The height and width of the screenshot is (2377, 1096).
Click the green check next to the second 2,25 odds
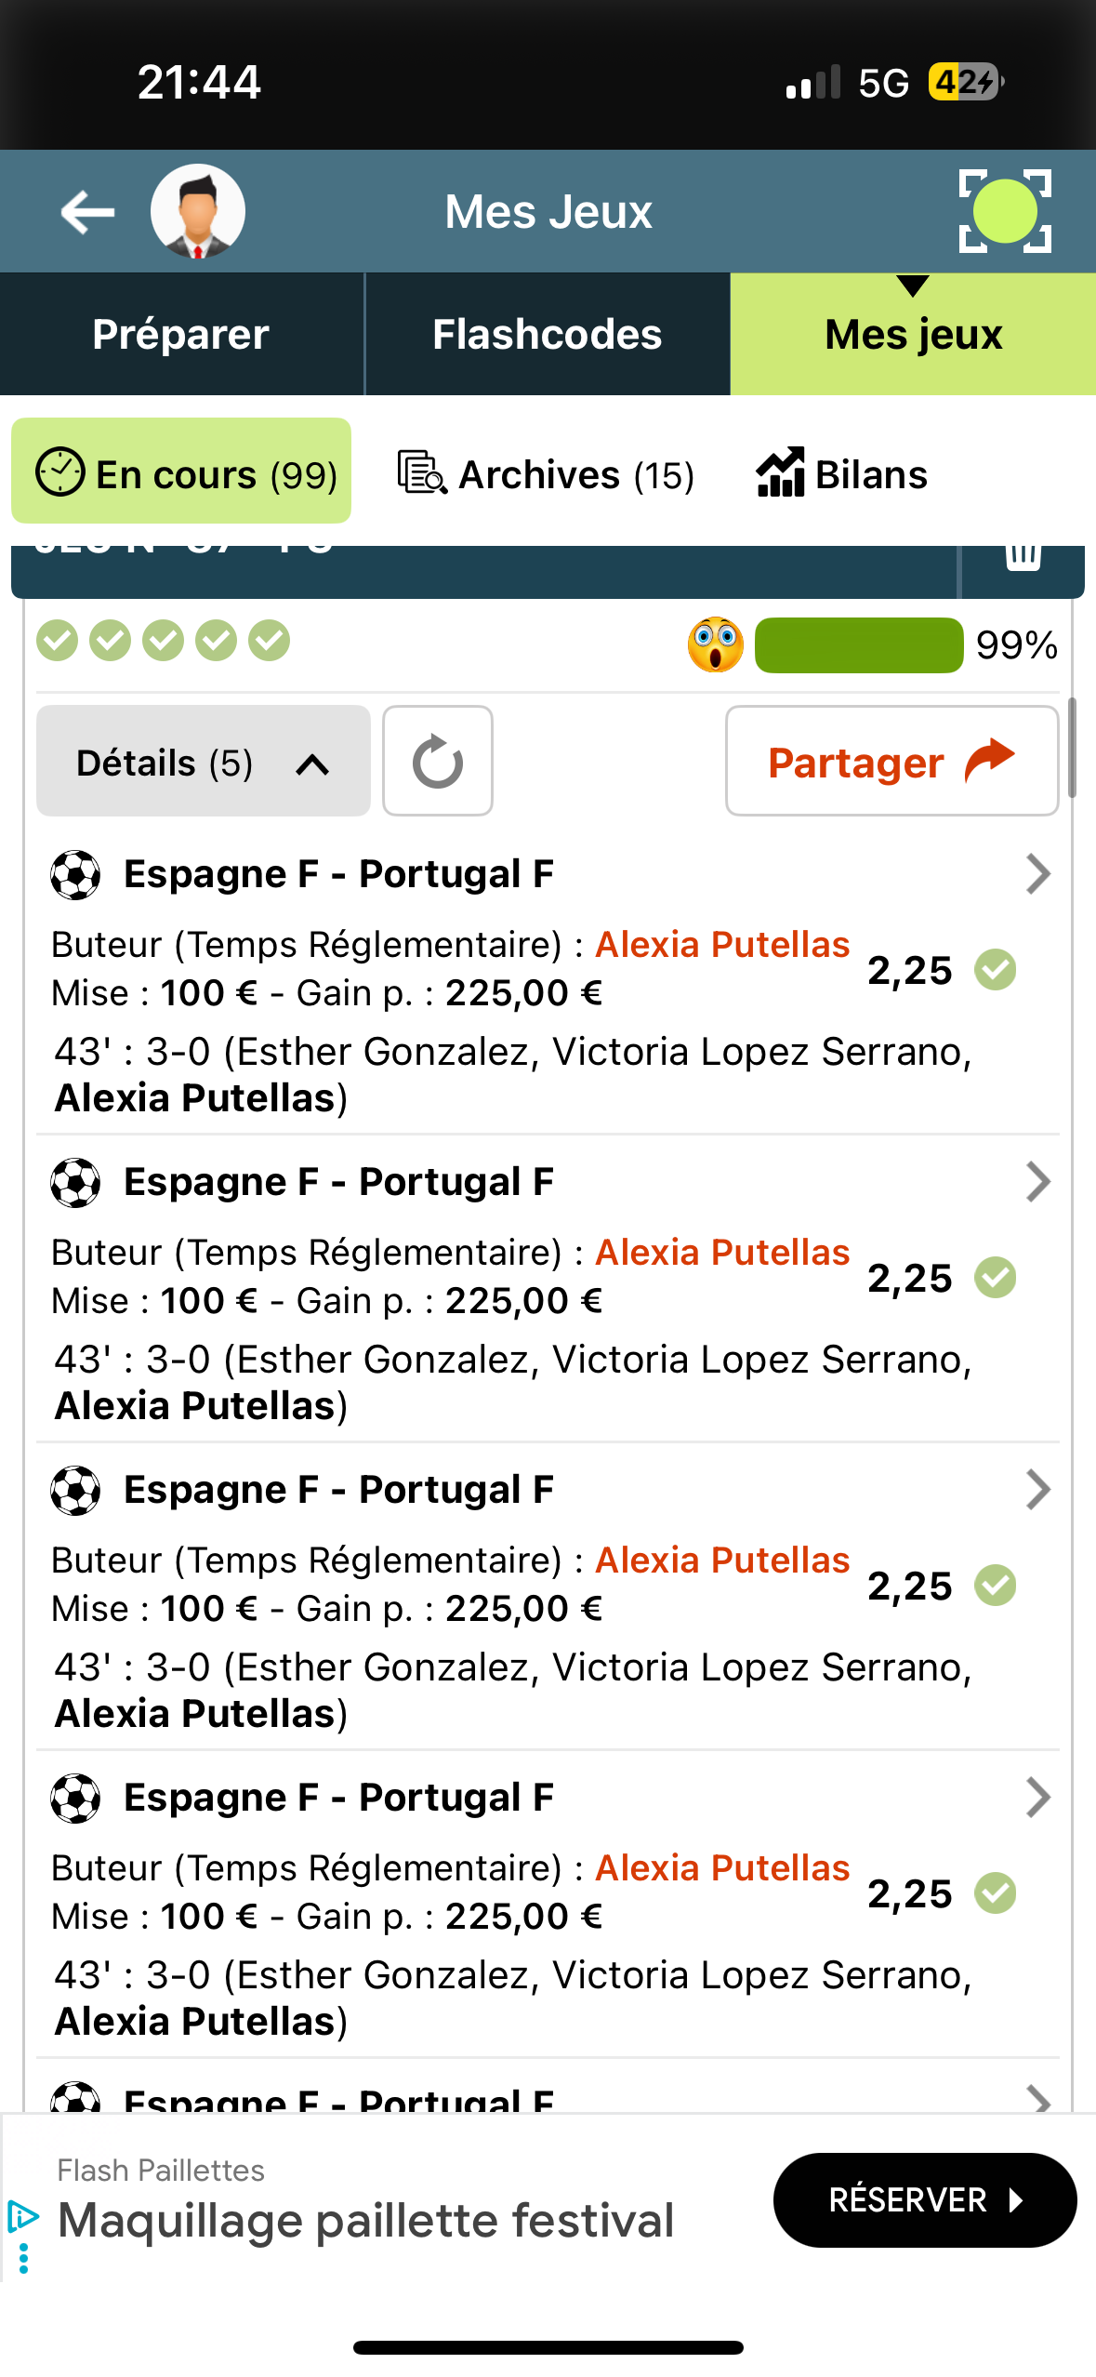pos(996,1277)
